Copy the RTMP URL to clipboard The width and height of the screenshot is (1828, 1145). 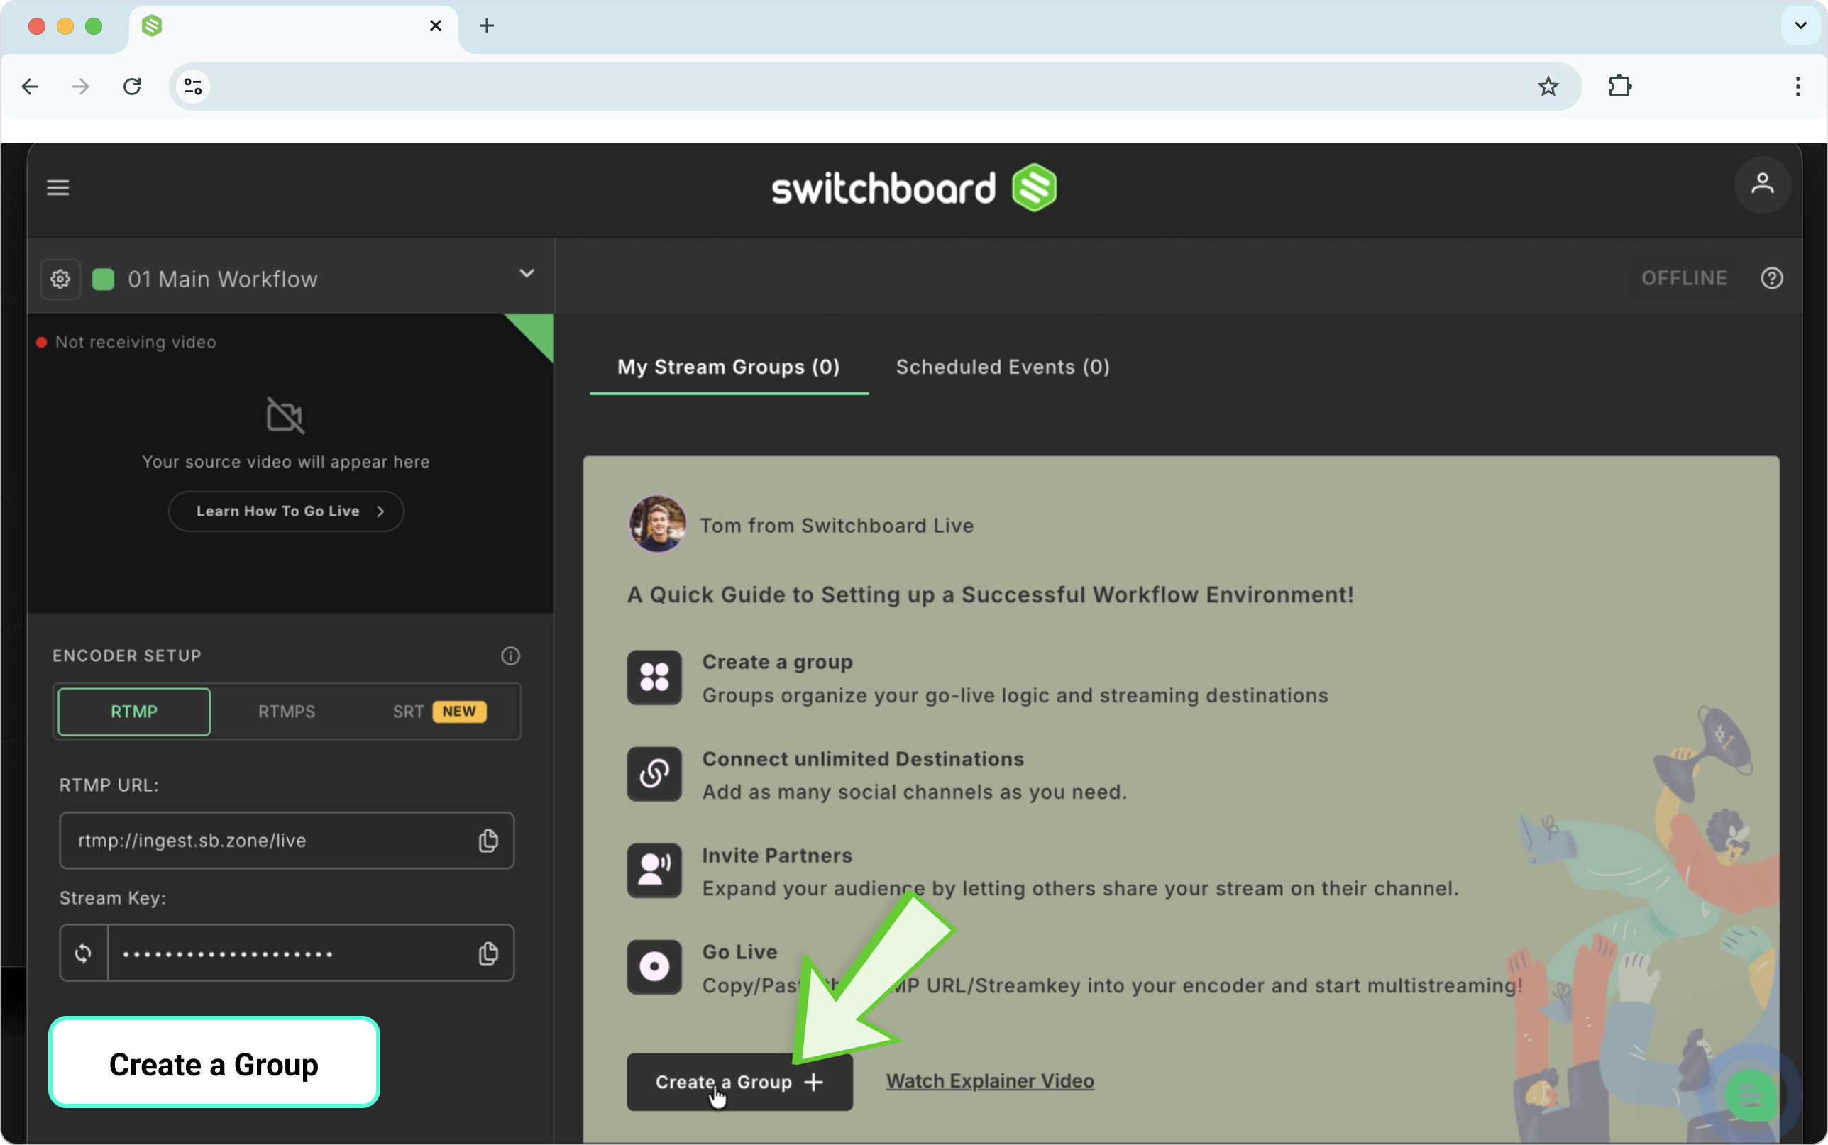[488, 841]
